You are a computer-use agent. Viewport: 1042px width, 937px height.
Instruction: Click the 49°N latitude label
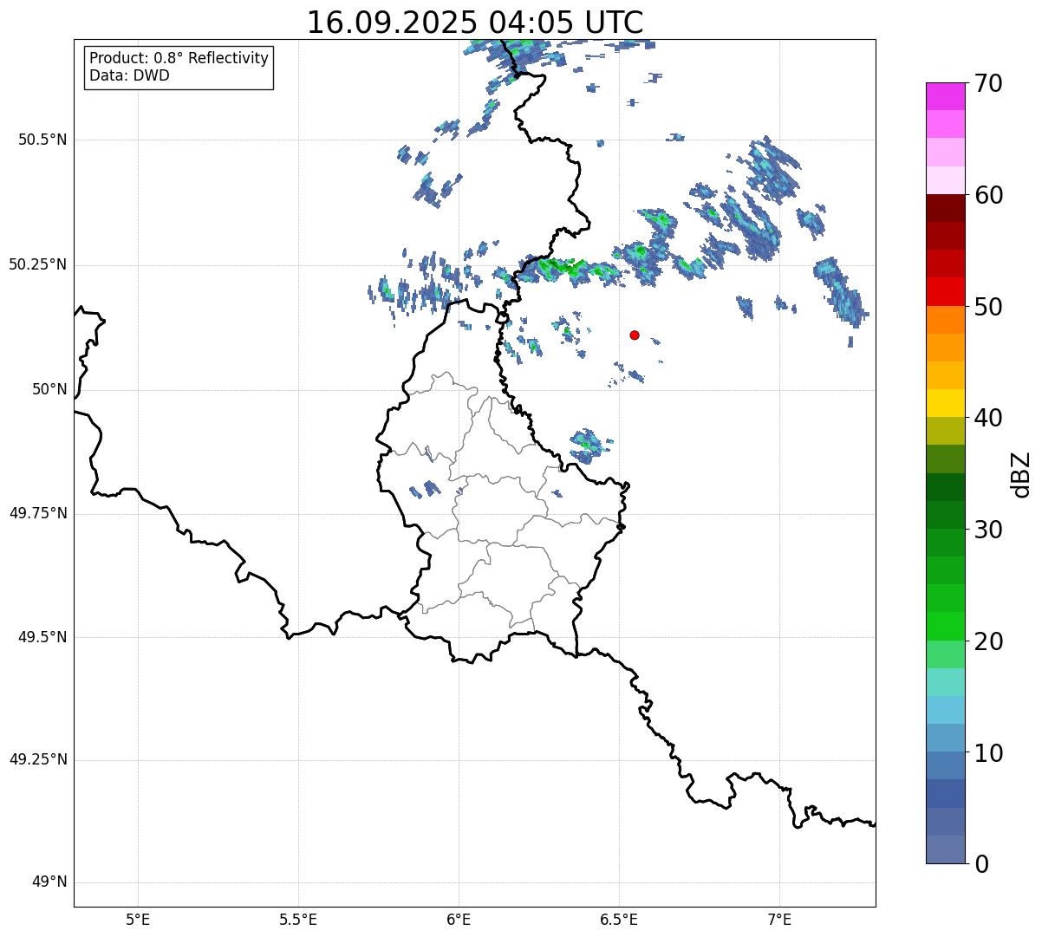click(x=50, y=882)
